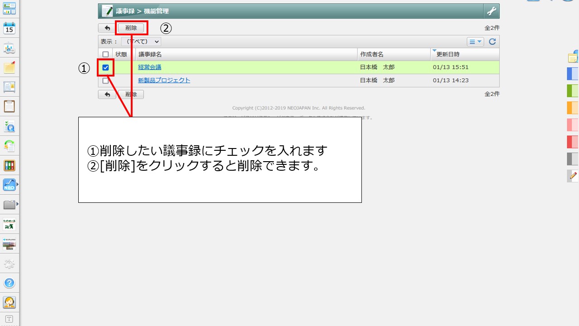Open the 経営会議 minutes link
579x326 pixels.
click(149, 67)
